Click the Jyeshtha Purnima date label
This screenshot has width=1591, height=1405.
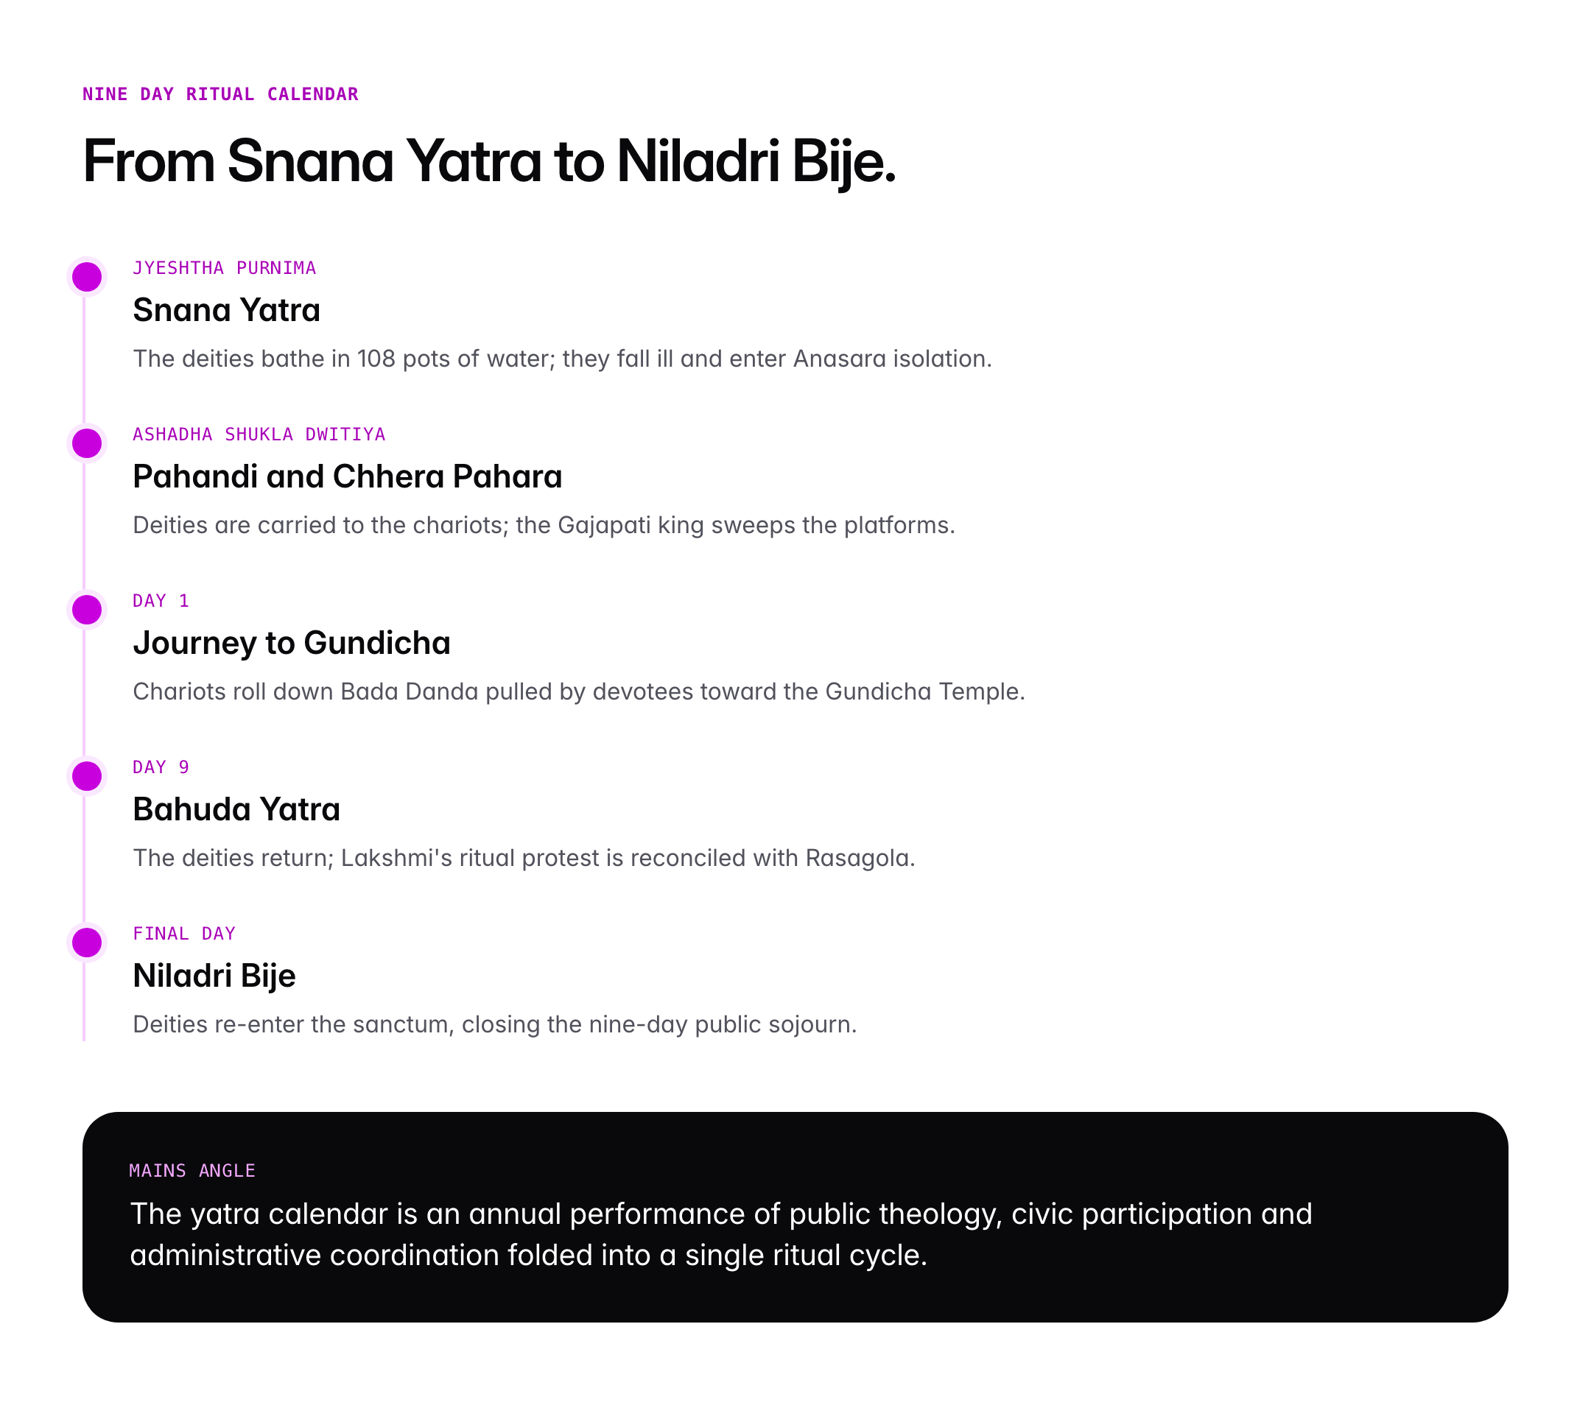[x=224, y=268]
